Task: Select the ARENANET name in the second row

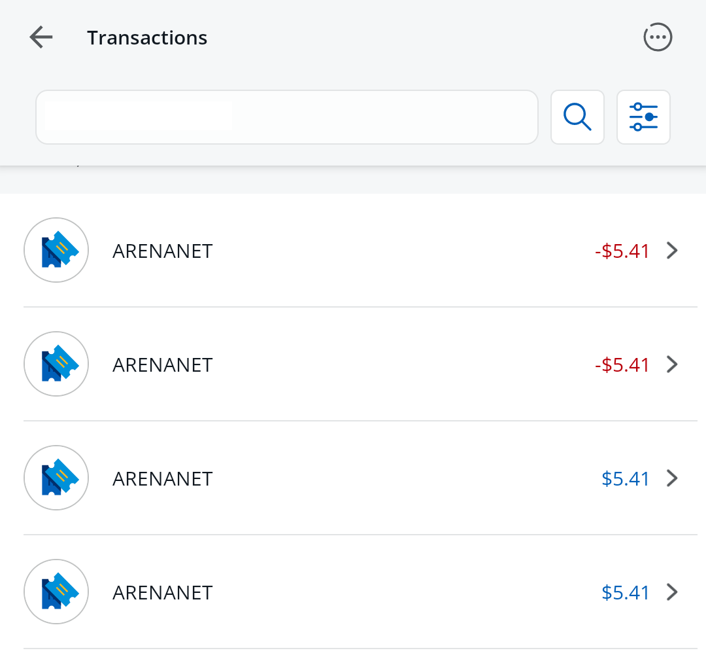Action: [163, 365]
